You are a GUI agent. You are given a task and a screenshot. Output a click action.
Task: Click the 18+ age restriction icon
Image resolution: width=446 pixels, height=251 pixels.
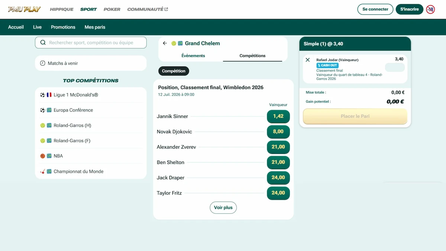tap(430, 9)
